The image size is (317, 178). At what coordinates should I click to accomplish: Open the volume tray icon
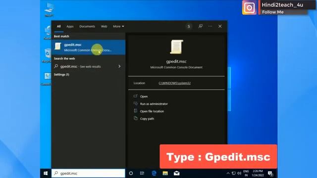(239, 173)
